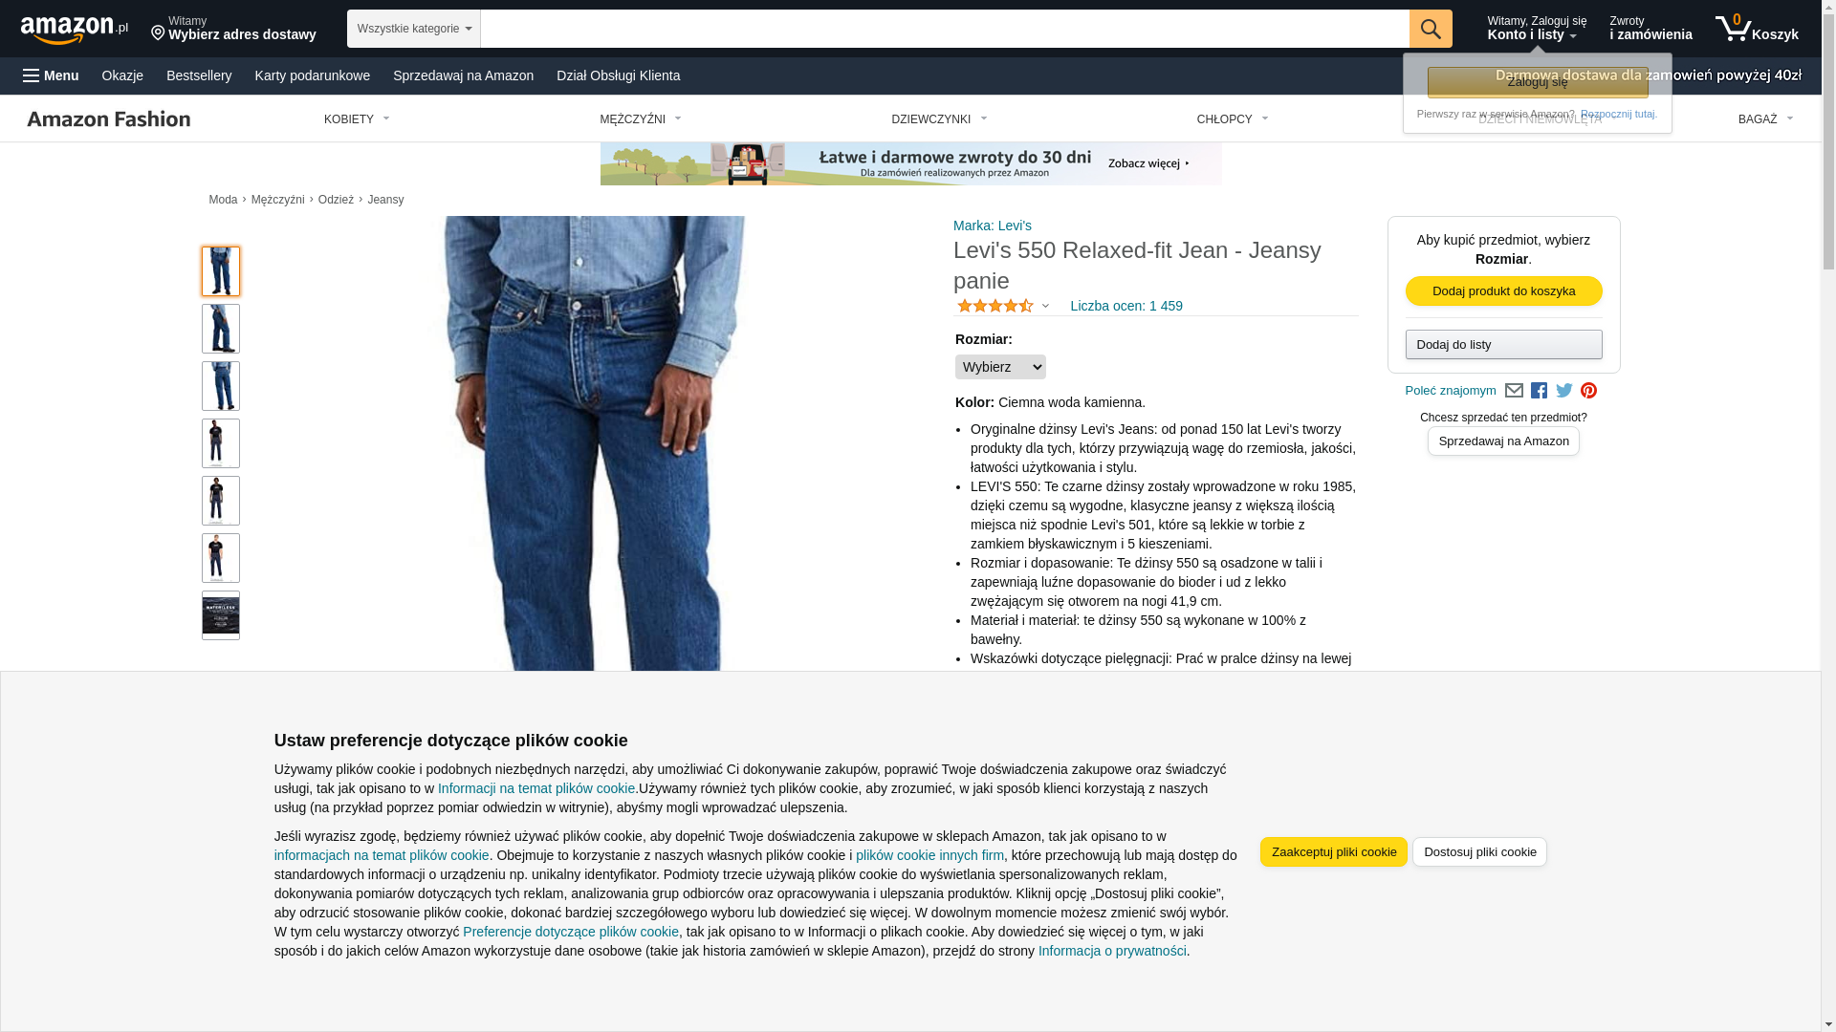Open the shopping cart Koszyk icon
Viewport: 1836px width, 1032px height.
[x=1757, y=29]
